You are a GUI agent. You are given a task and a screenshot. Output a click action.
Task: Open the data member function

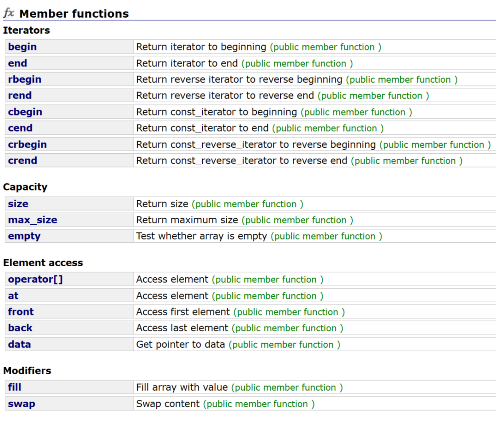19,344
